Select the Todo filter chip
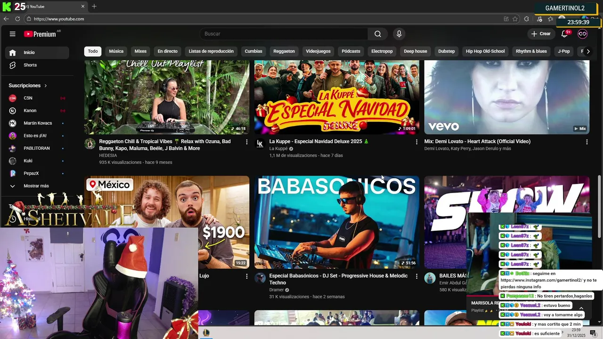The width and height of the screenshot is (603, 339). [93, 51]
